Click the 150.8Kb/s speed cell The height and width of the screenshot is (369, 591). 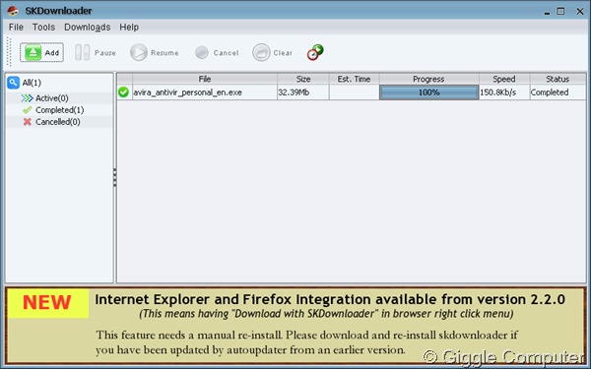pos(504,92)
